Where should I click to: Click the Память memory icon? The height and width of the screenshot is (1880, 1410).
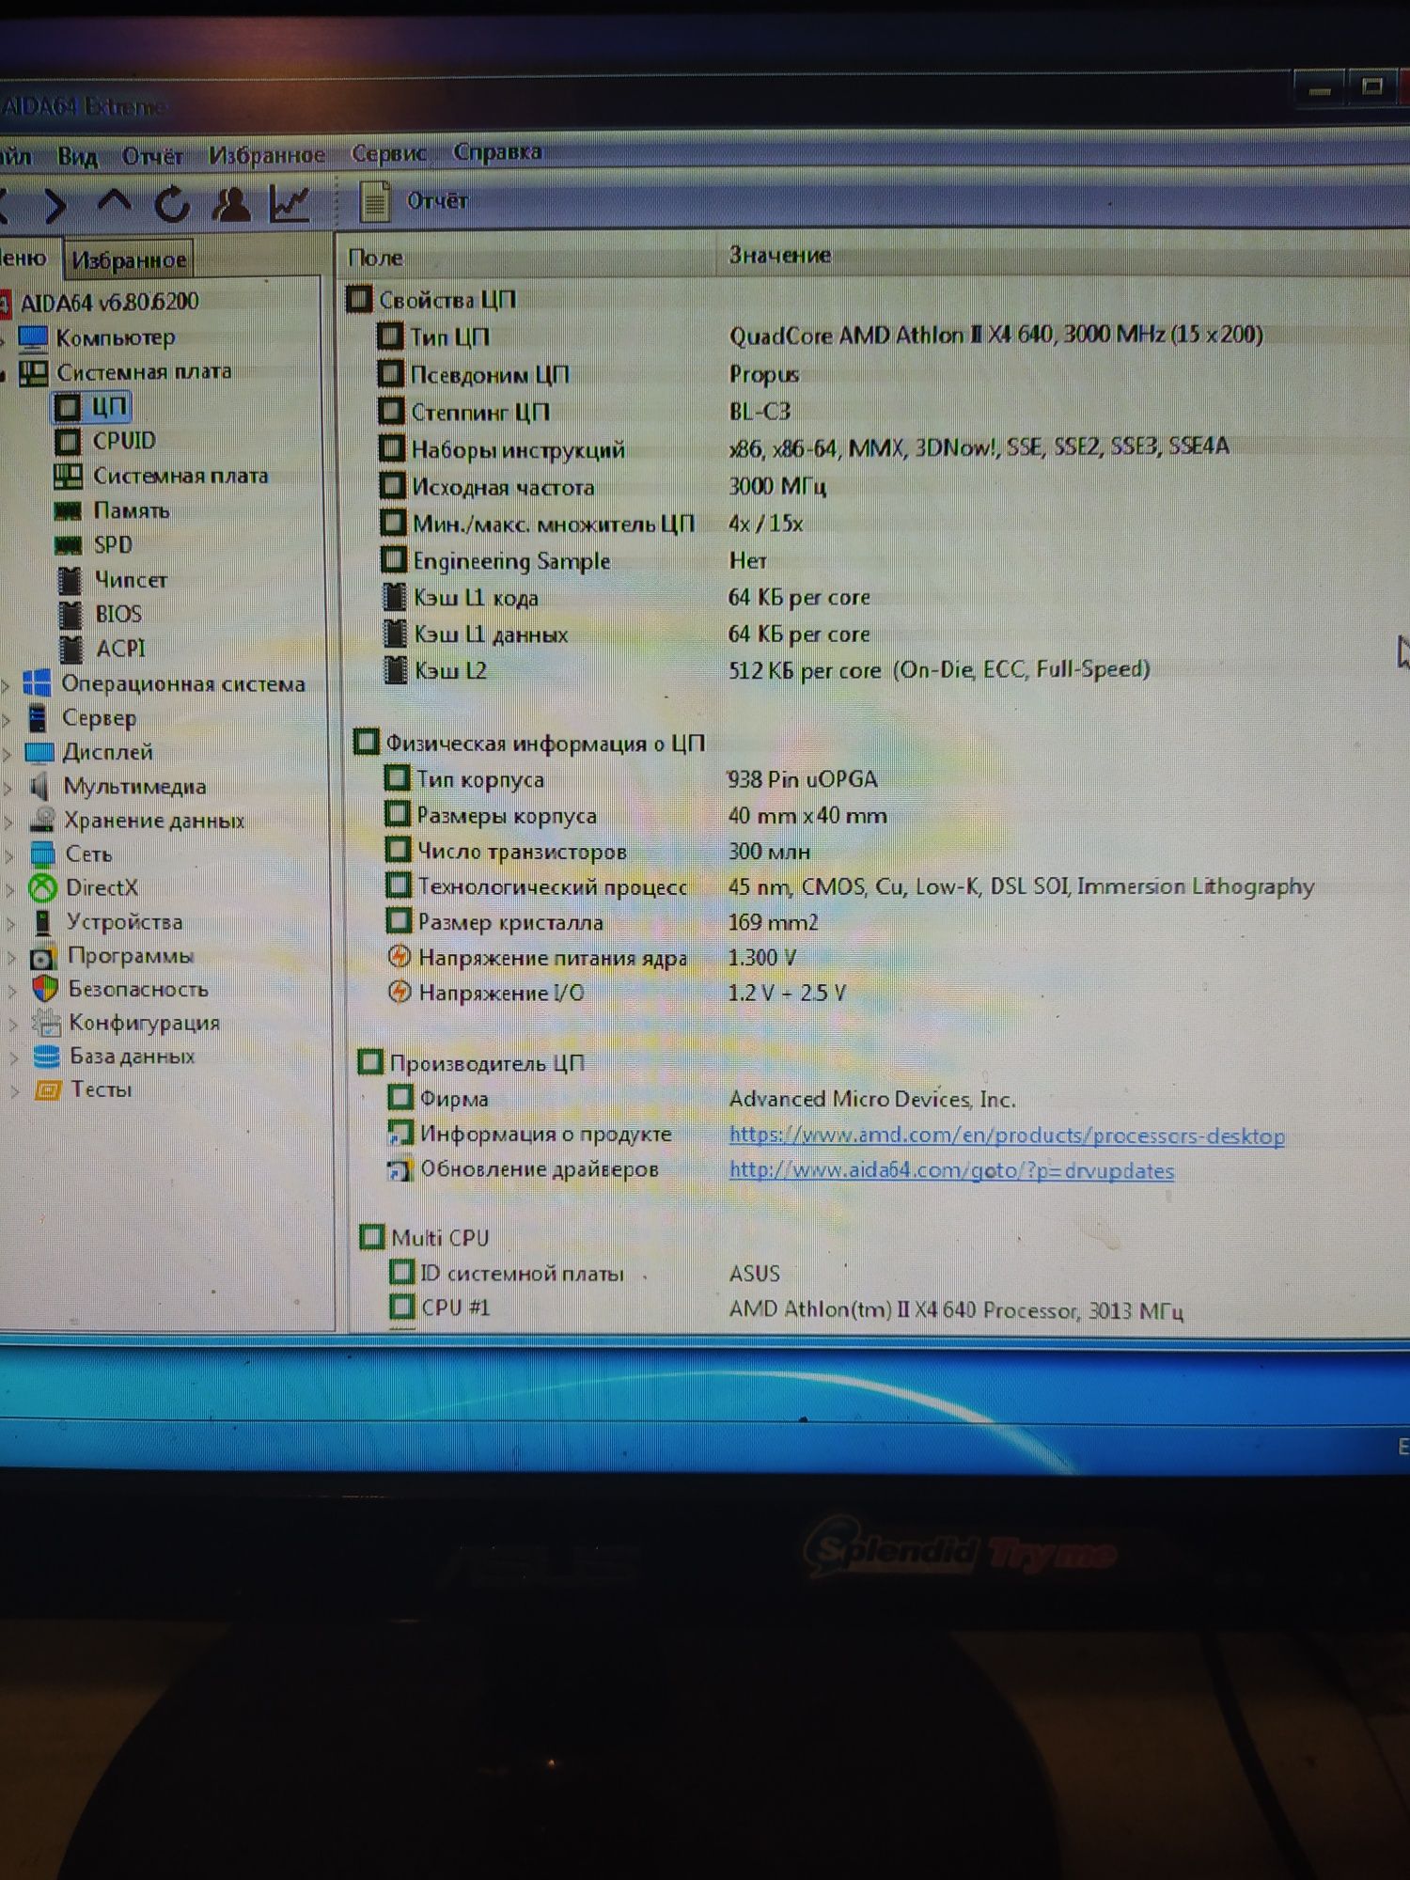point(68,511)
